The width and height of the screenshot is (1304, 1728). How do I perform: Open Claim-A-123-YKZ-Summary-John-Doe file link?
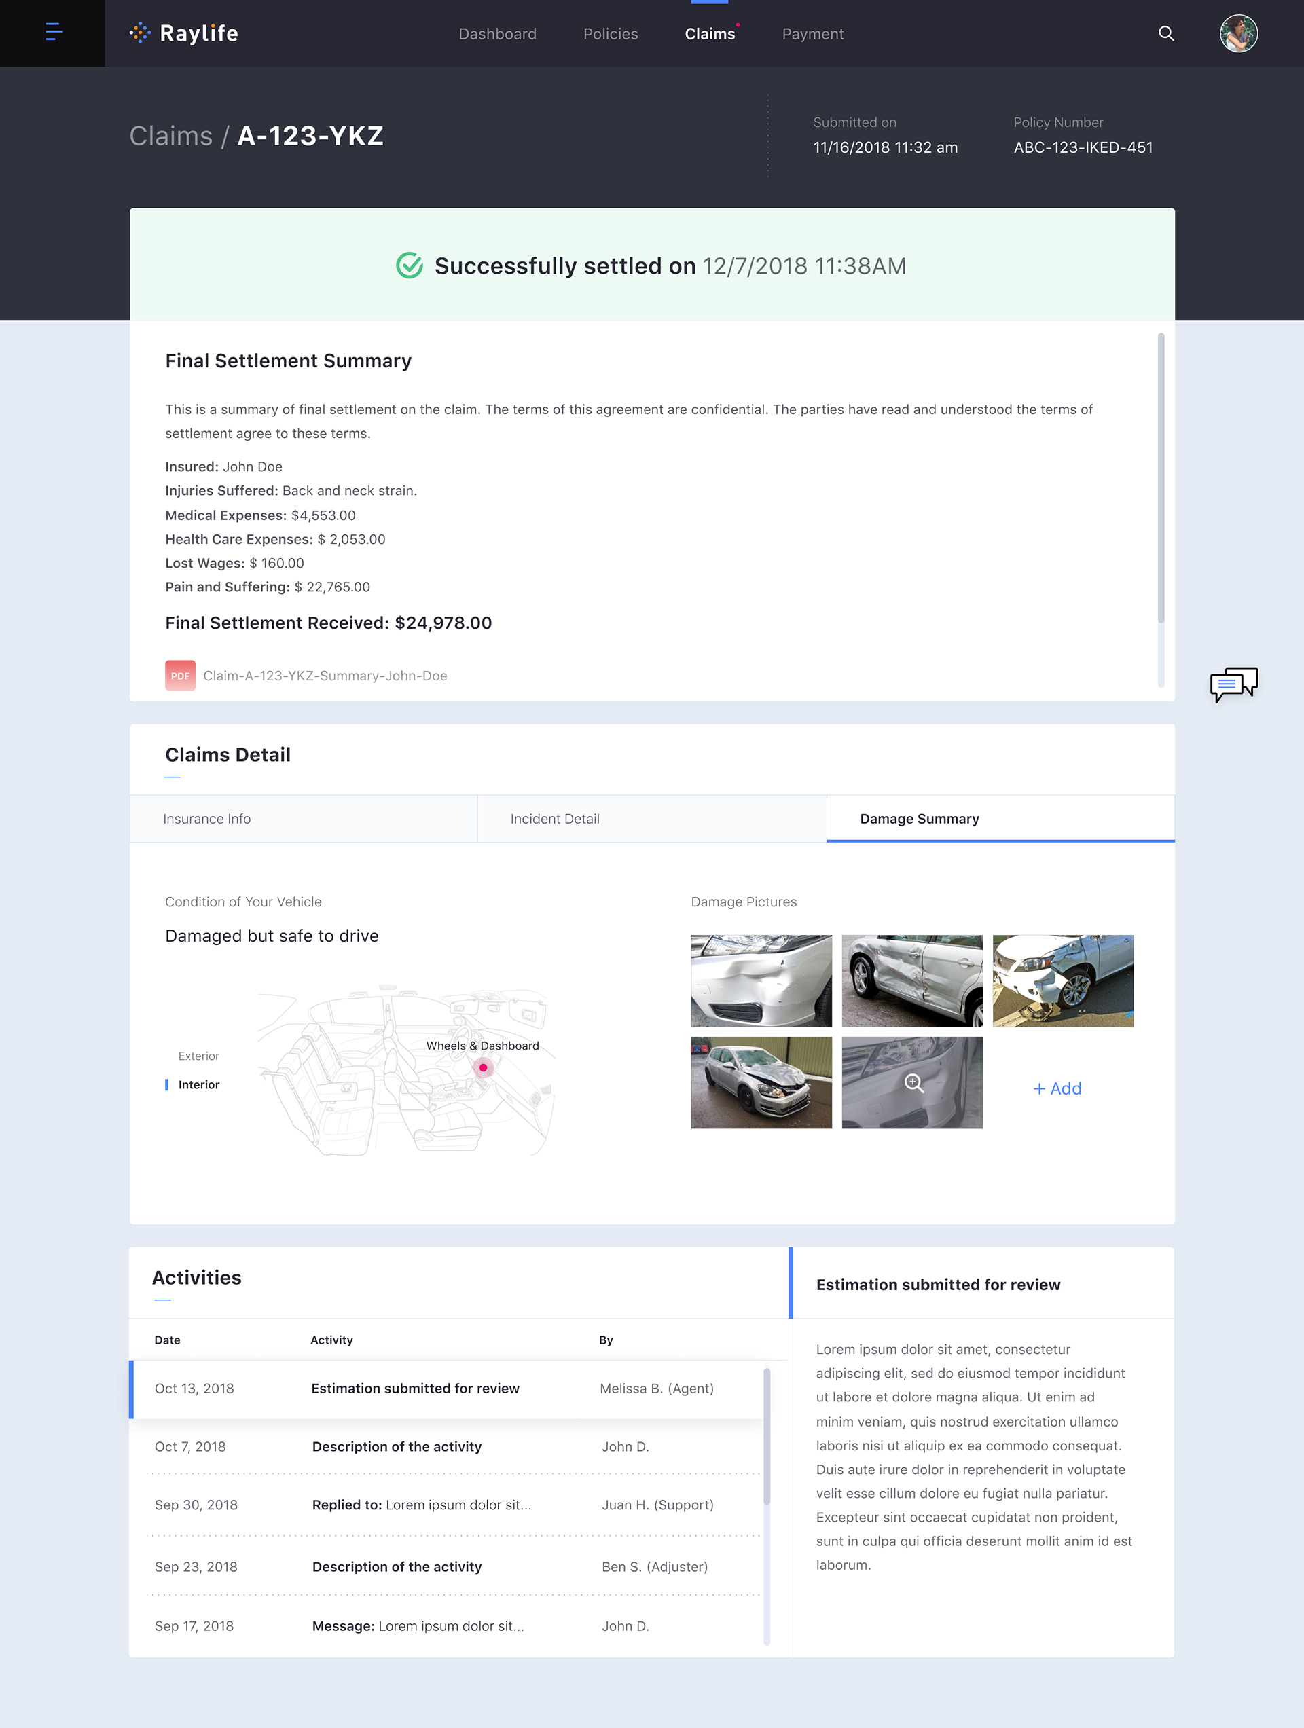tap(325, 676)
